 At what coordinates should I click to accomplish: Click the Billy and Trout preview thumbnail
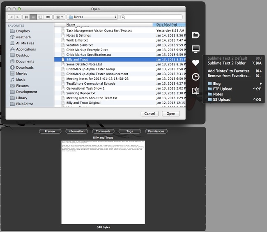[x=103, y=182]
